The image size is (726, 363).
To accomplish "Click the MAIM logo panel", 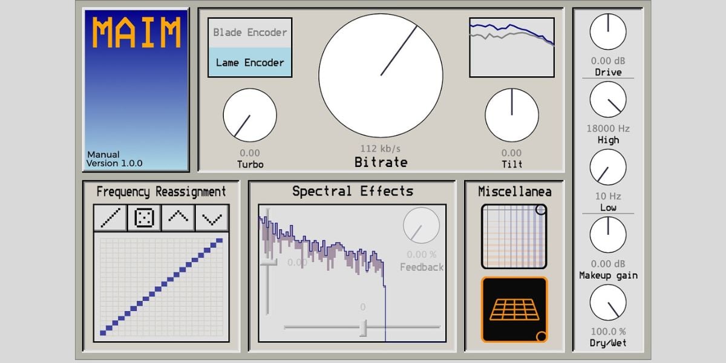I will (136, 90).
